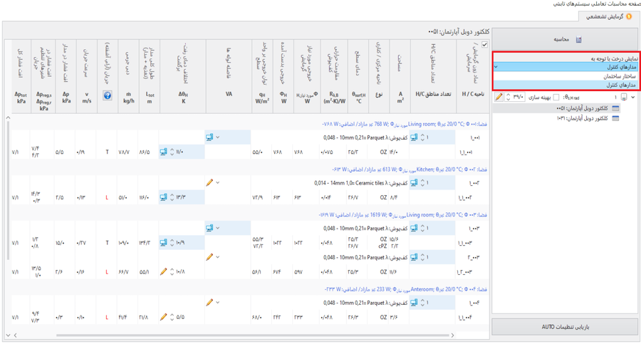Toggle the checkbox in H/C column header
The width and height of the screenshot is (641, 344).
(485, 45)
